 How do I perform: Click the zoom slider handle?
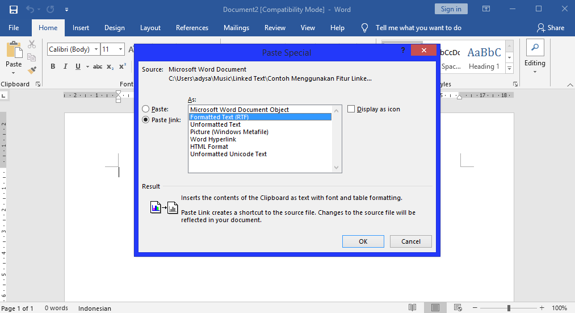point(509,308)
